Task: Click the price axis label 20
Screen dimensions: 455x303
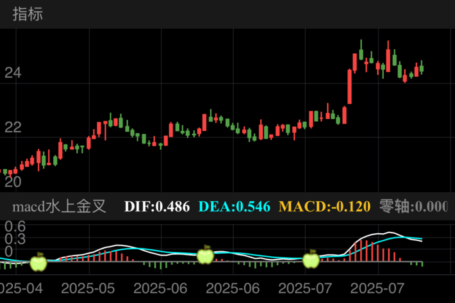Action: click(13, 182)
